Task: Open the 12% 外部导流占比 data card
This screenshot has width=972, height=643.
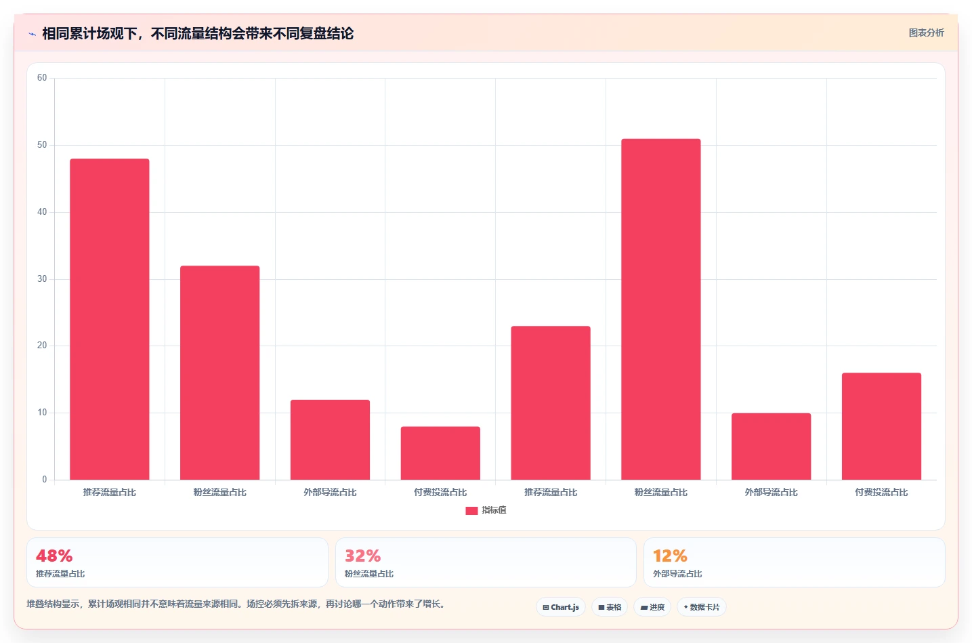Action: (794, 562)
